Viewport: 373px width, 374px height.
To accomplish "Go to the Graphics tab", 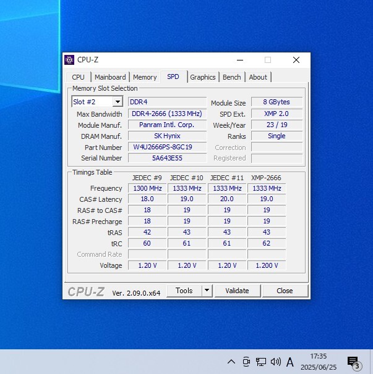I will 203,77.
